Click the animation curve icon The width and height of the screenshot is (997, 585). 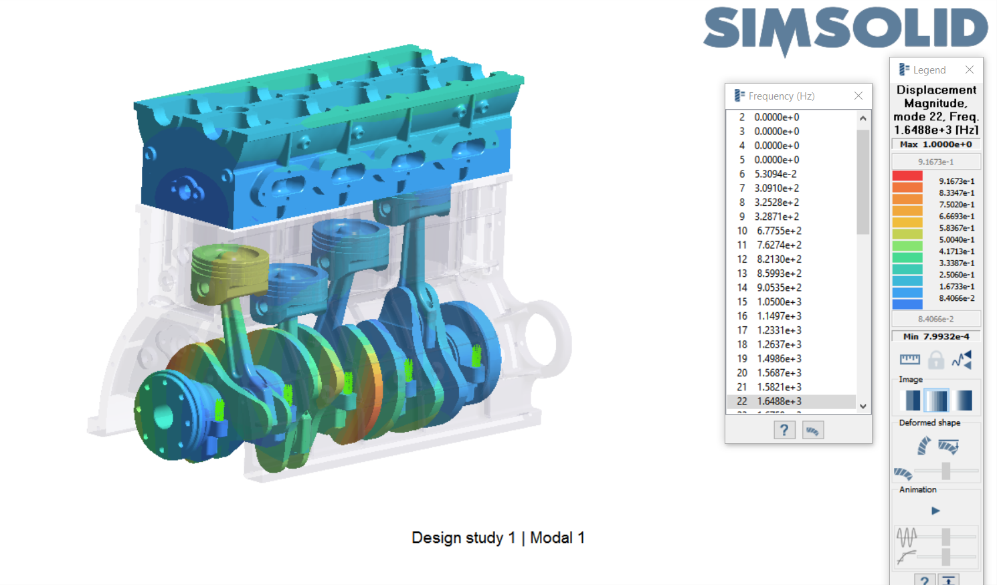click(x=907, y=556)
